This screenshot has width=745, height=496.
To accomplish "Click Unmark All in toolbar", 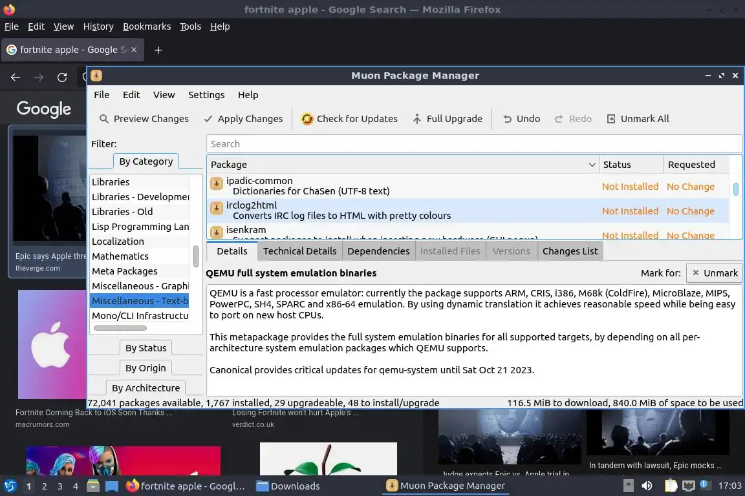I will point(638,119).
